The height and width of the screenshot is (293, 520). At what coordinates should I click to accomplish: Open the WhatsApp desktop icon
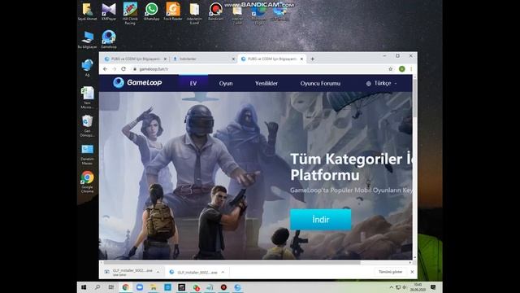click(151, 11)
